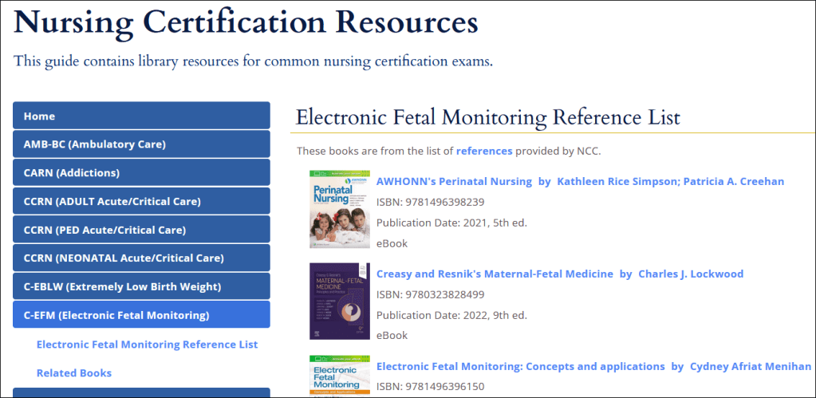This screenshot has width=816, height=398.
Task: Click the Creasy and Resnik's book cover
Action: click(339, 301)
